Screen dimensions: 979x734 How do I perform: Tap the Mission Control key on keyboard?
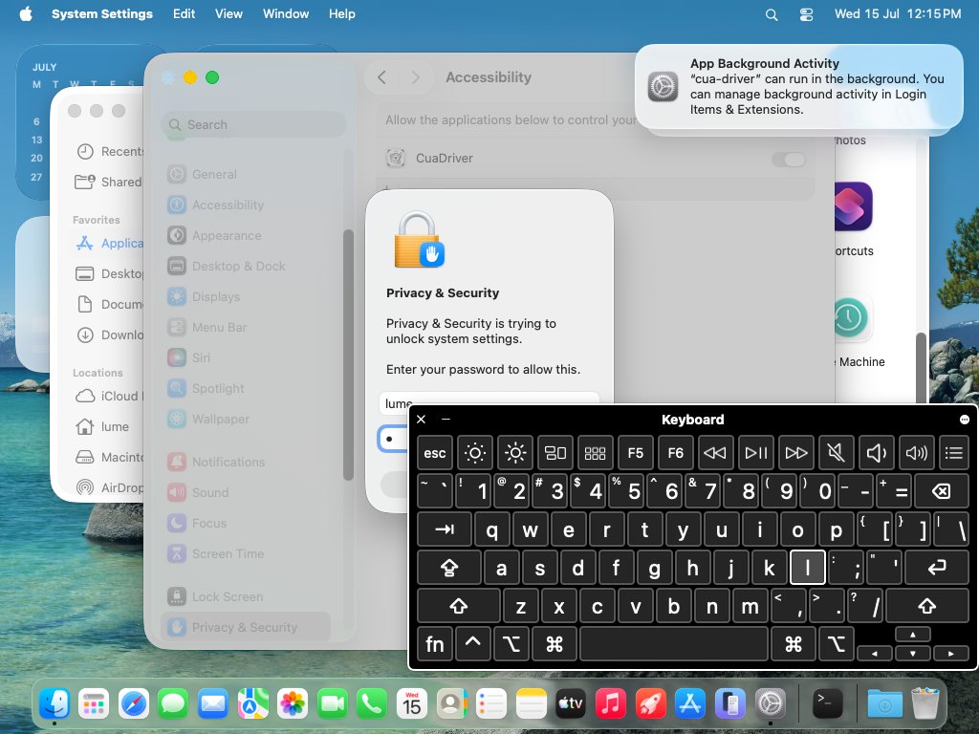coord(555,452)
